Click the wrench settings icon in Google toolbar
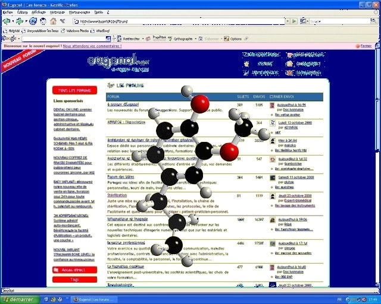Screen dimensions: 381x304 246,39
